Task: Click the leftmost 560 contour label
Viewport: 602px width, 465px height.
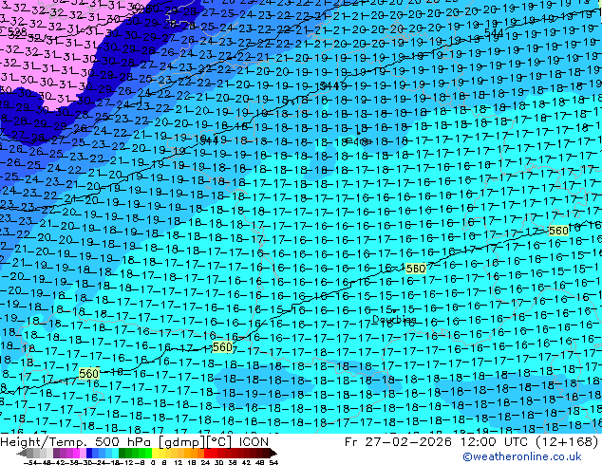Action: [89, 373]
